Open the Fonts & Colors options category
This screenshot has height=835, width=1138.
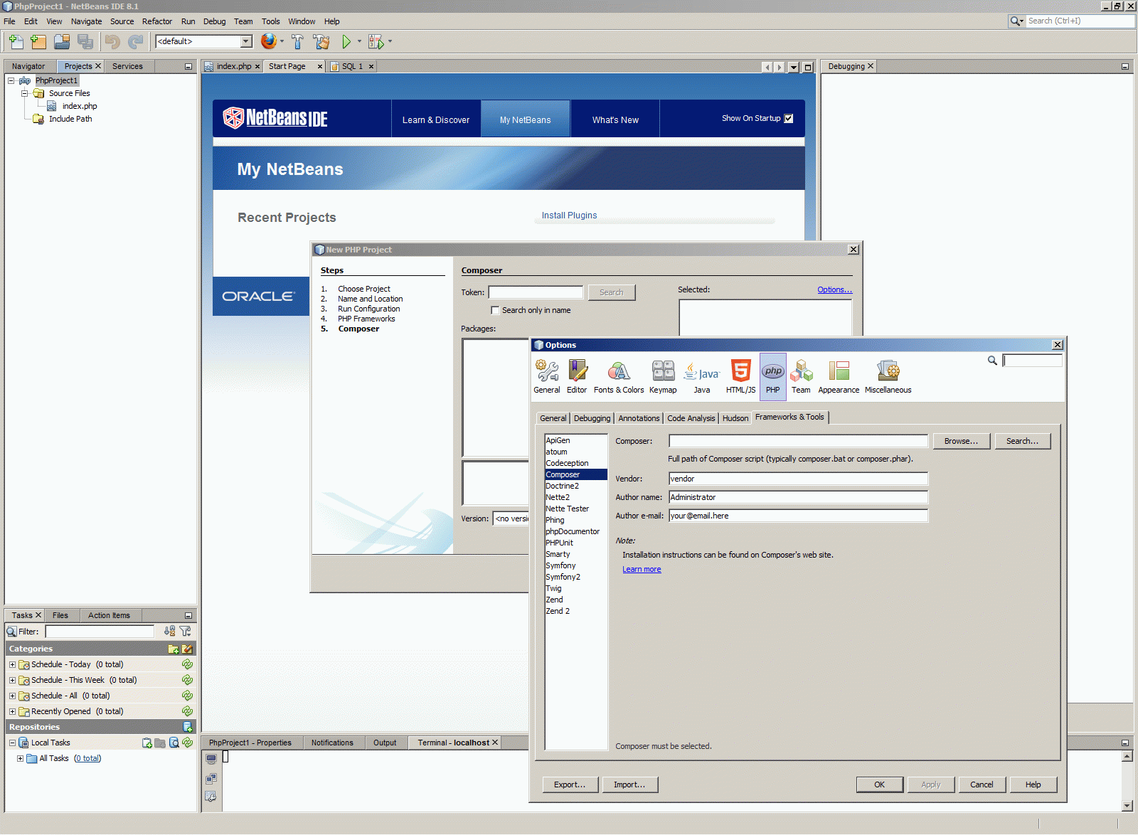(x=619, y=377)
